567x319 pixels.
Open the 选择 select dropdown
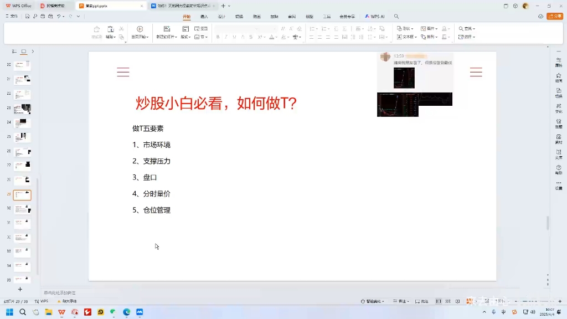coord(467,37)
